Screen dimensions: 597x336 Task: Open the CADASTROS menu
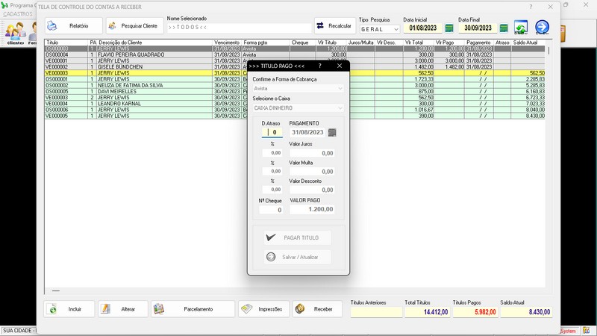18,14
